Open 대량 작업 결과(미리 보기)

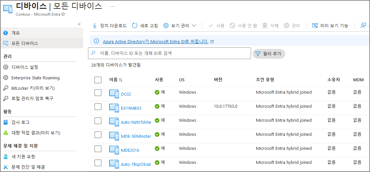point(36,133)
